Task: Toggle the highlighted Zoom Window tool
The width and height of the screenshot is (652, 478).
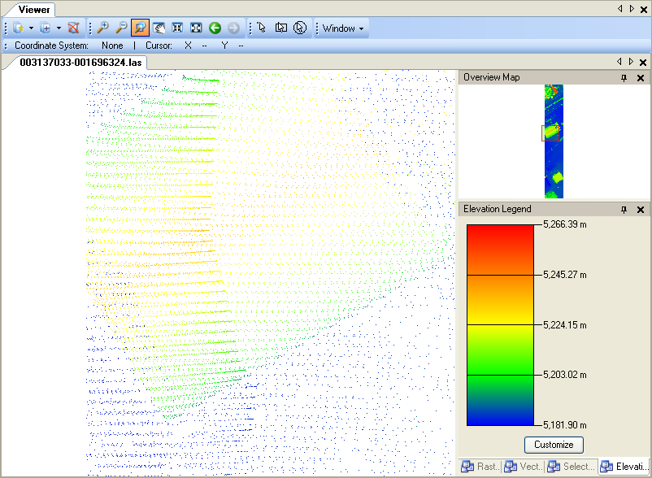Action: click(x=140, y=28)
